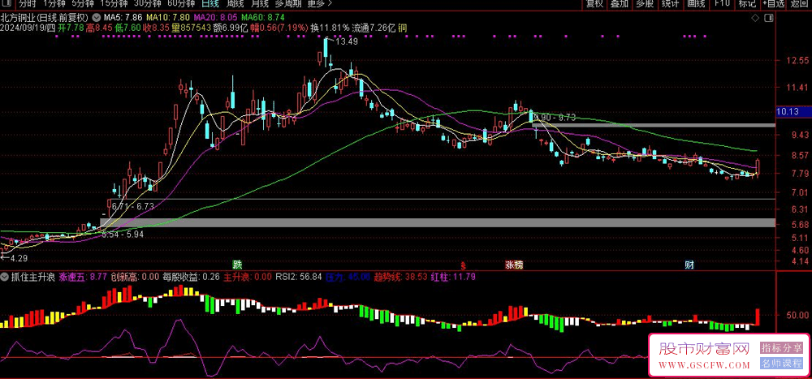The height and width of the screenshot is (379, 812).
Task: Switch to the 分时 intraday chart tab
Action: coord(28,4)
